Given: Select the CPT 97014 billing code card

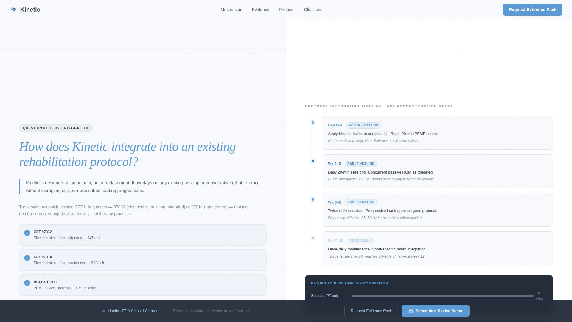Looking at the screenshot, I should [143, 260].
